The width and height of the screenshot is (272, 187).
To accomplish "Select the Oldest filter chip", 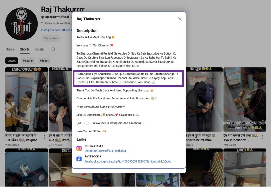I will coord(44,61).
